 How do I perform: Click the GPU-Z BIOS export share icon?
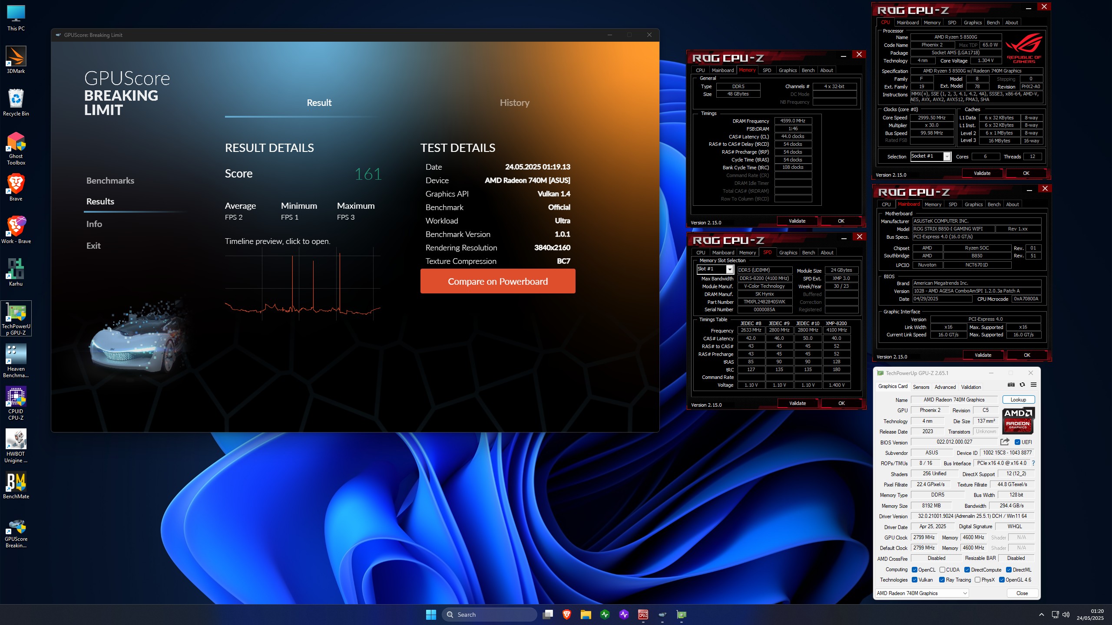[1005, 442]
